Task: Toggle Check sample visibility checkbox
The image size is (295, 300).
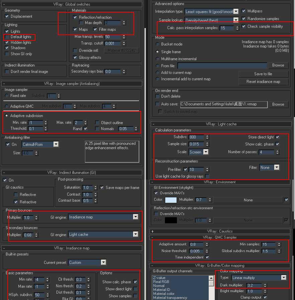Action: coord(243,26)
